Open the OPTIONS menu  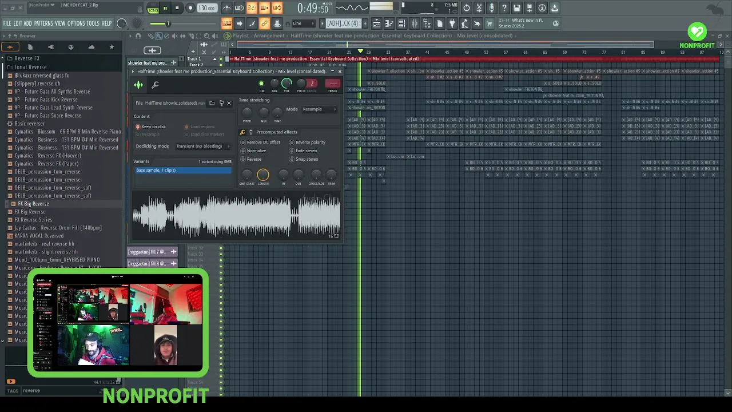[76, 23]
